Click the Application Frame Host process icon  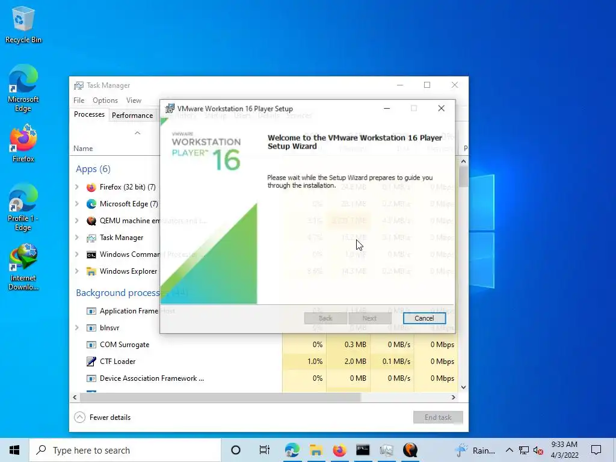[x=91, y=311]
